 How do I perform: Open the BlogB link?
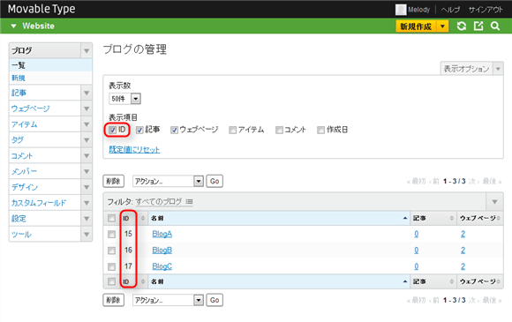[x=162, y=251]
